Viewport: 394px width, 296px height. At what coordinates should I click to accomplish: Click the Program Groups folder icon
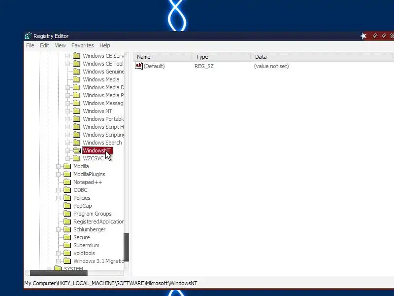click(x=67, y=214)
